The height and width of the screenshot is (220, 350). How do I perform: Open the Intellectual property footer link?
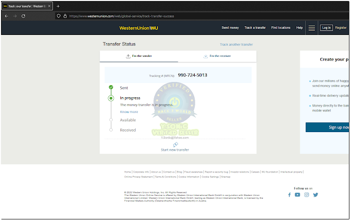pos(291,172)
